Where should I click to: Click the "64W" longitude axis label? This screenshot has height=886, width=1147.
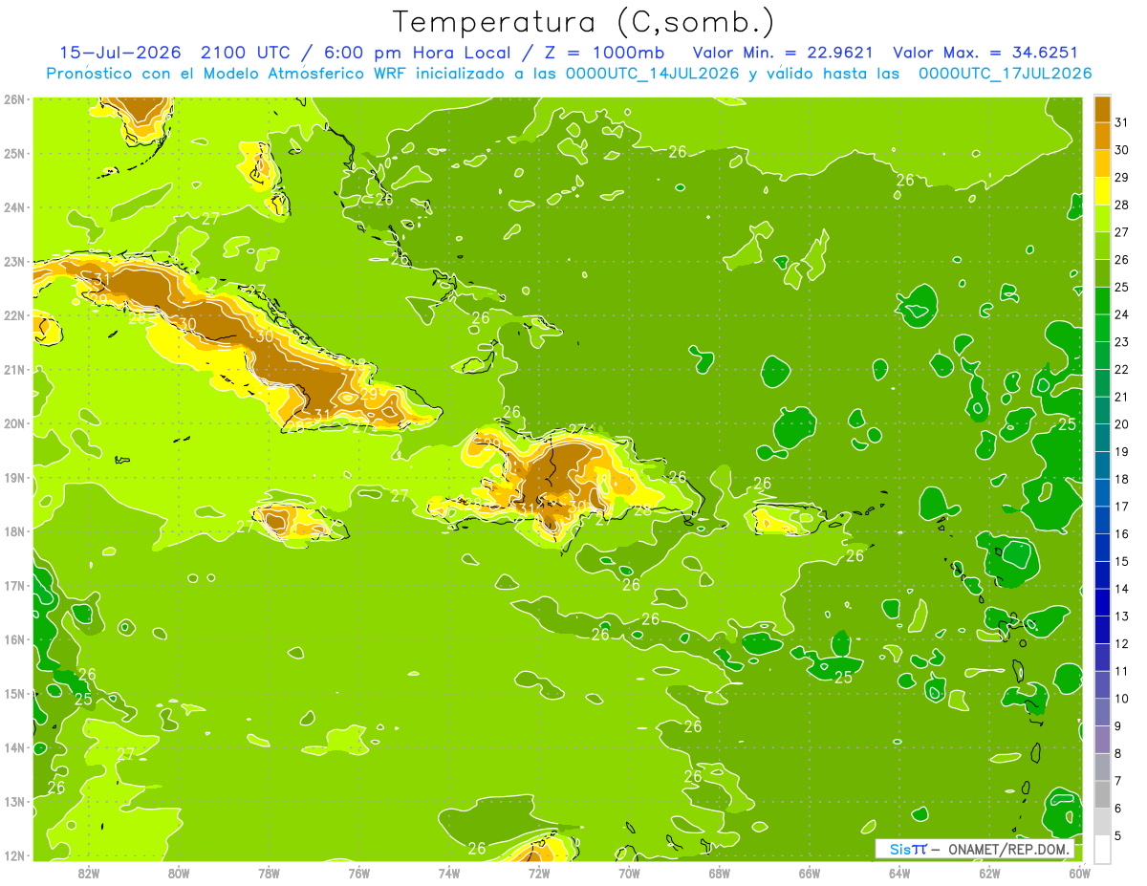[899, 874]
